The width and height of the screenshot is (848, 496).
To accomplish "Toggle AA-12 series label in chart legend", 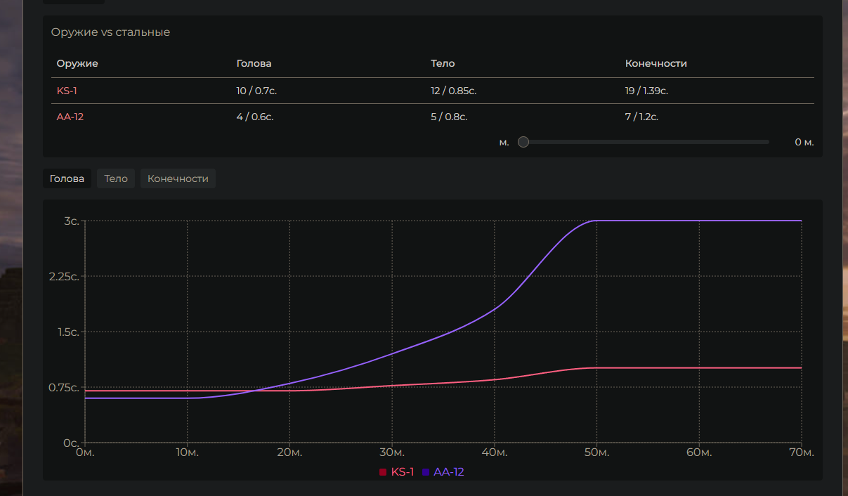I will [449, 472].
